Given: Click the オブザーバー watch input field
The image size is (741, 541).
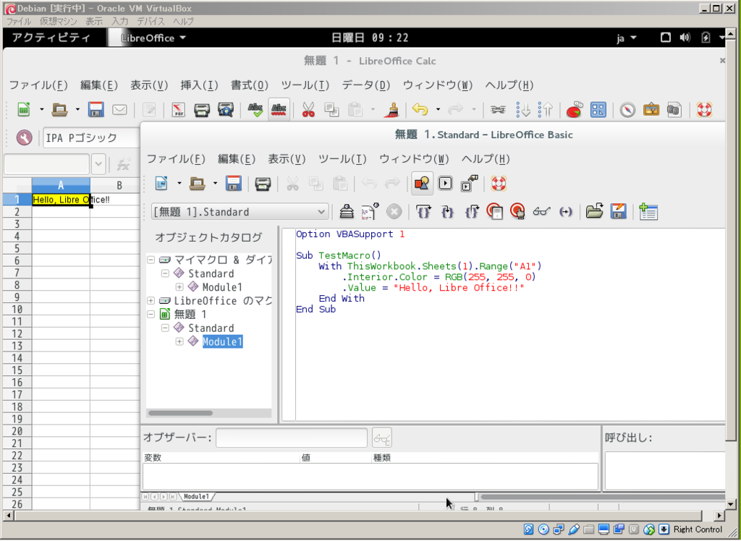Looking at the screenshot, I should coord(292,438).
